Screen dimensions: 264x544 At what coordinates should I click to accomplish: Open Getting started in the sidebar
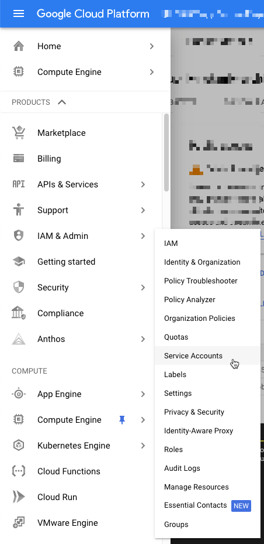tap(66, 262)
